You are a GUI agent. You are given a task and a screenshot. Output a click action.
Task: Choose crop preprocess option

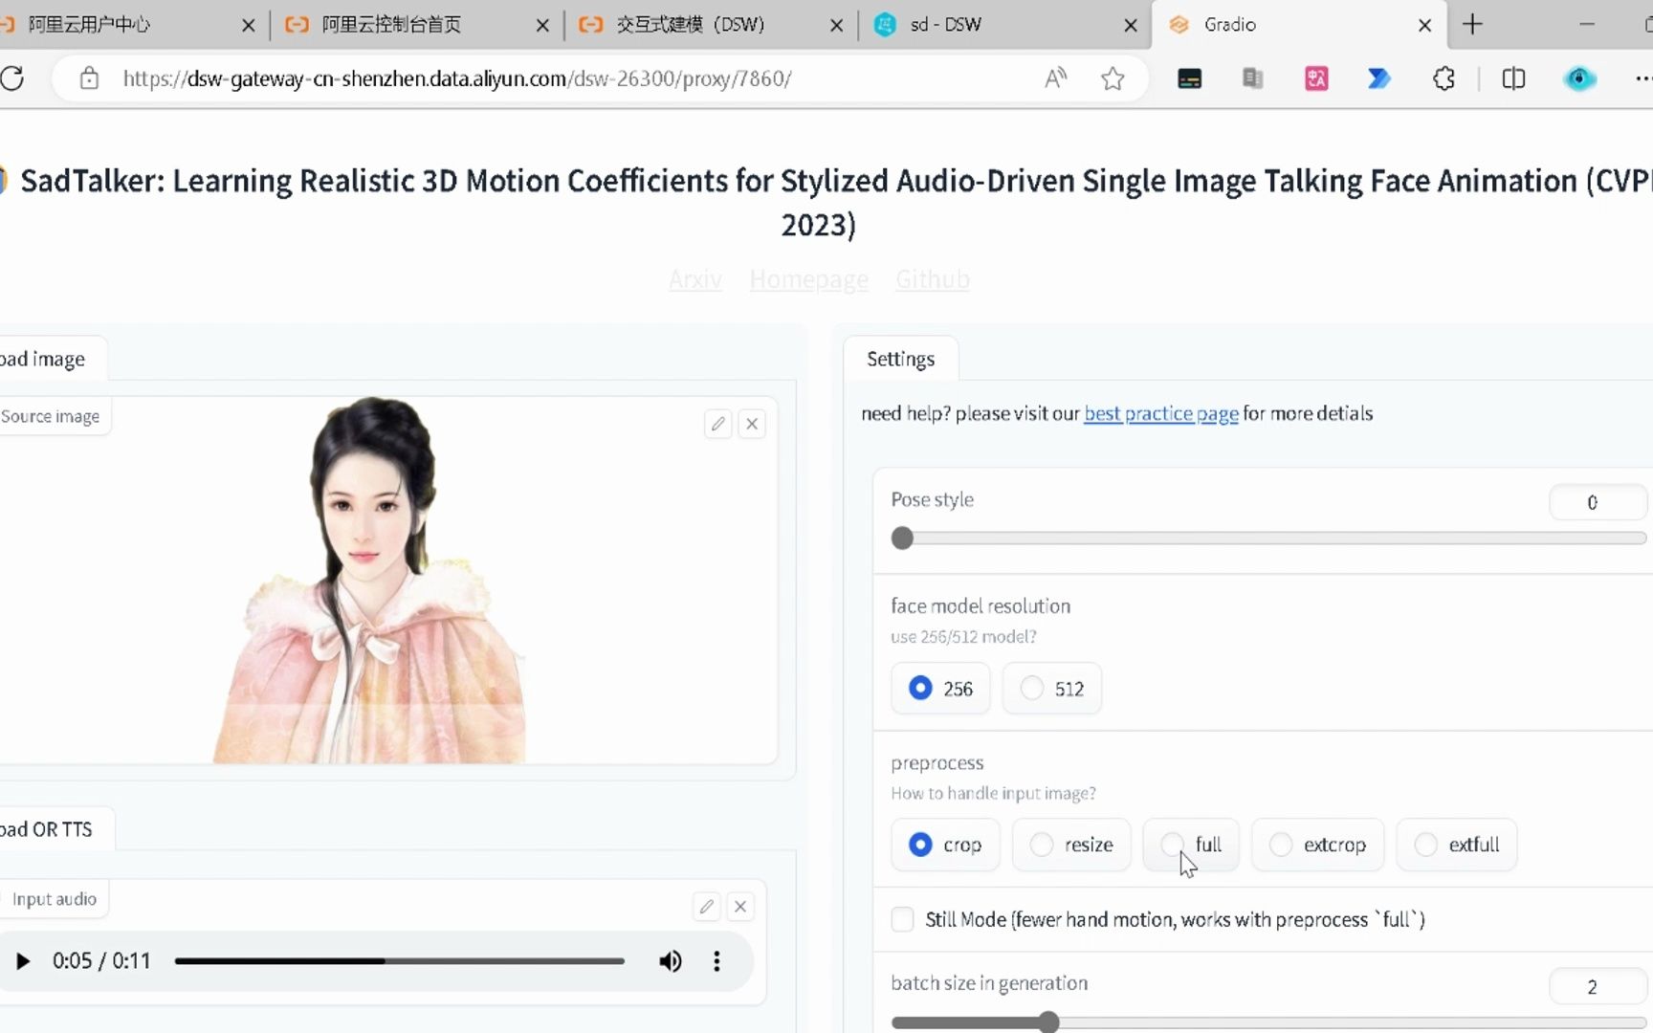pyautogui.click(x=945, y=845)
